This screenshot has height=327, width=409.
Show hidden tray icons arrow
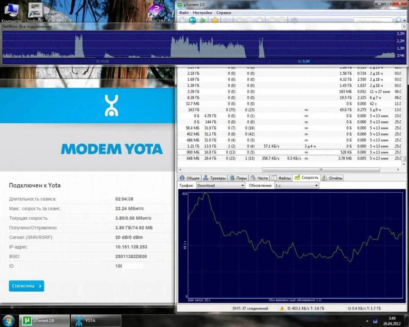click(x=367, y=321)
